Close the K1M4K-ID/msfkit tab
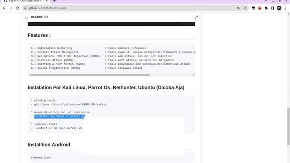The width and height of the screenshot is (290, 163). pos(47,1)
